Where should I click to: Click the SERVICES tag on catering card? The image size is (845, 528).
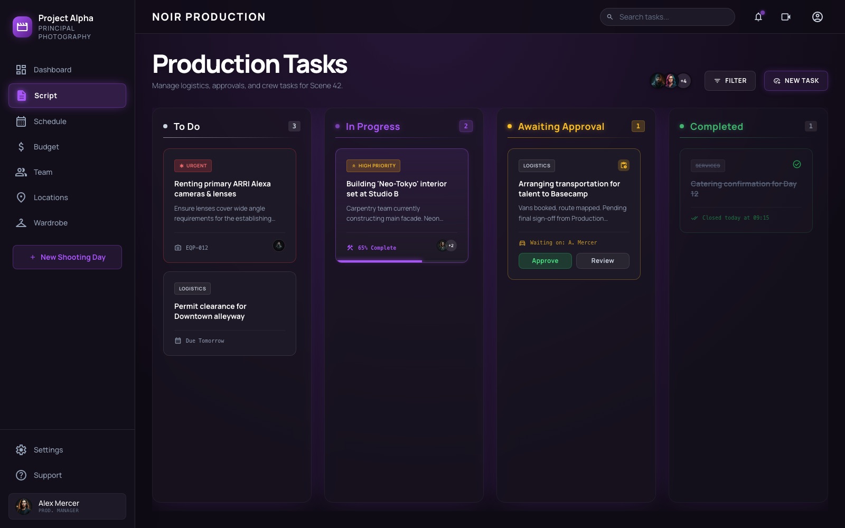click(708, 166)
